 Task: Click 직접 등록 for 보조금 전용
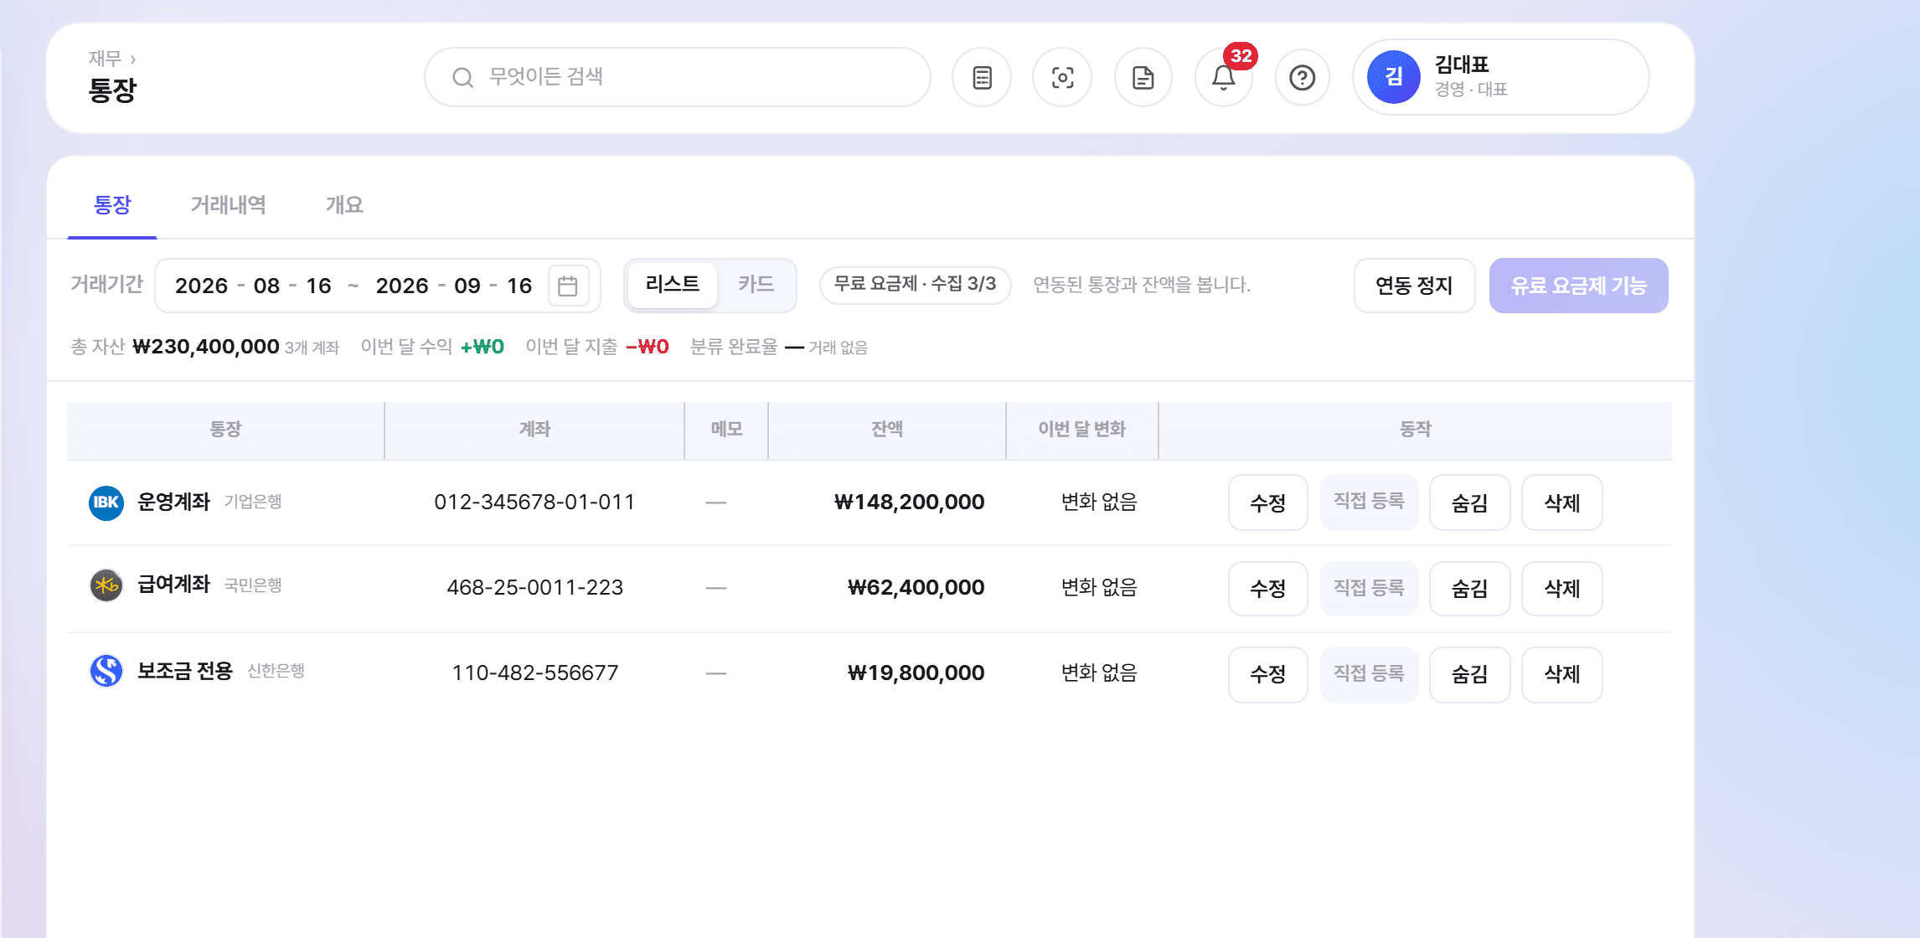(x=1369, y=673)
